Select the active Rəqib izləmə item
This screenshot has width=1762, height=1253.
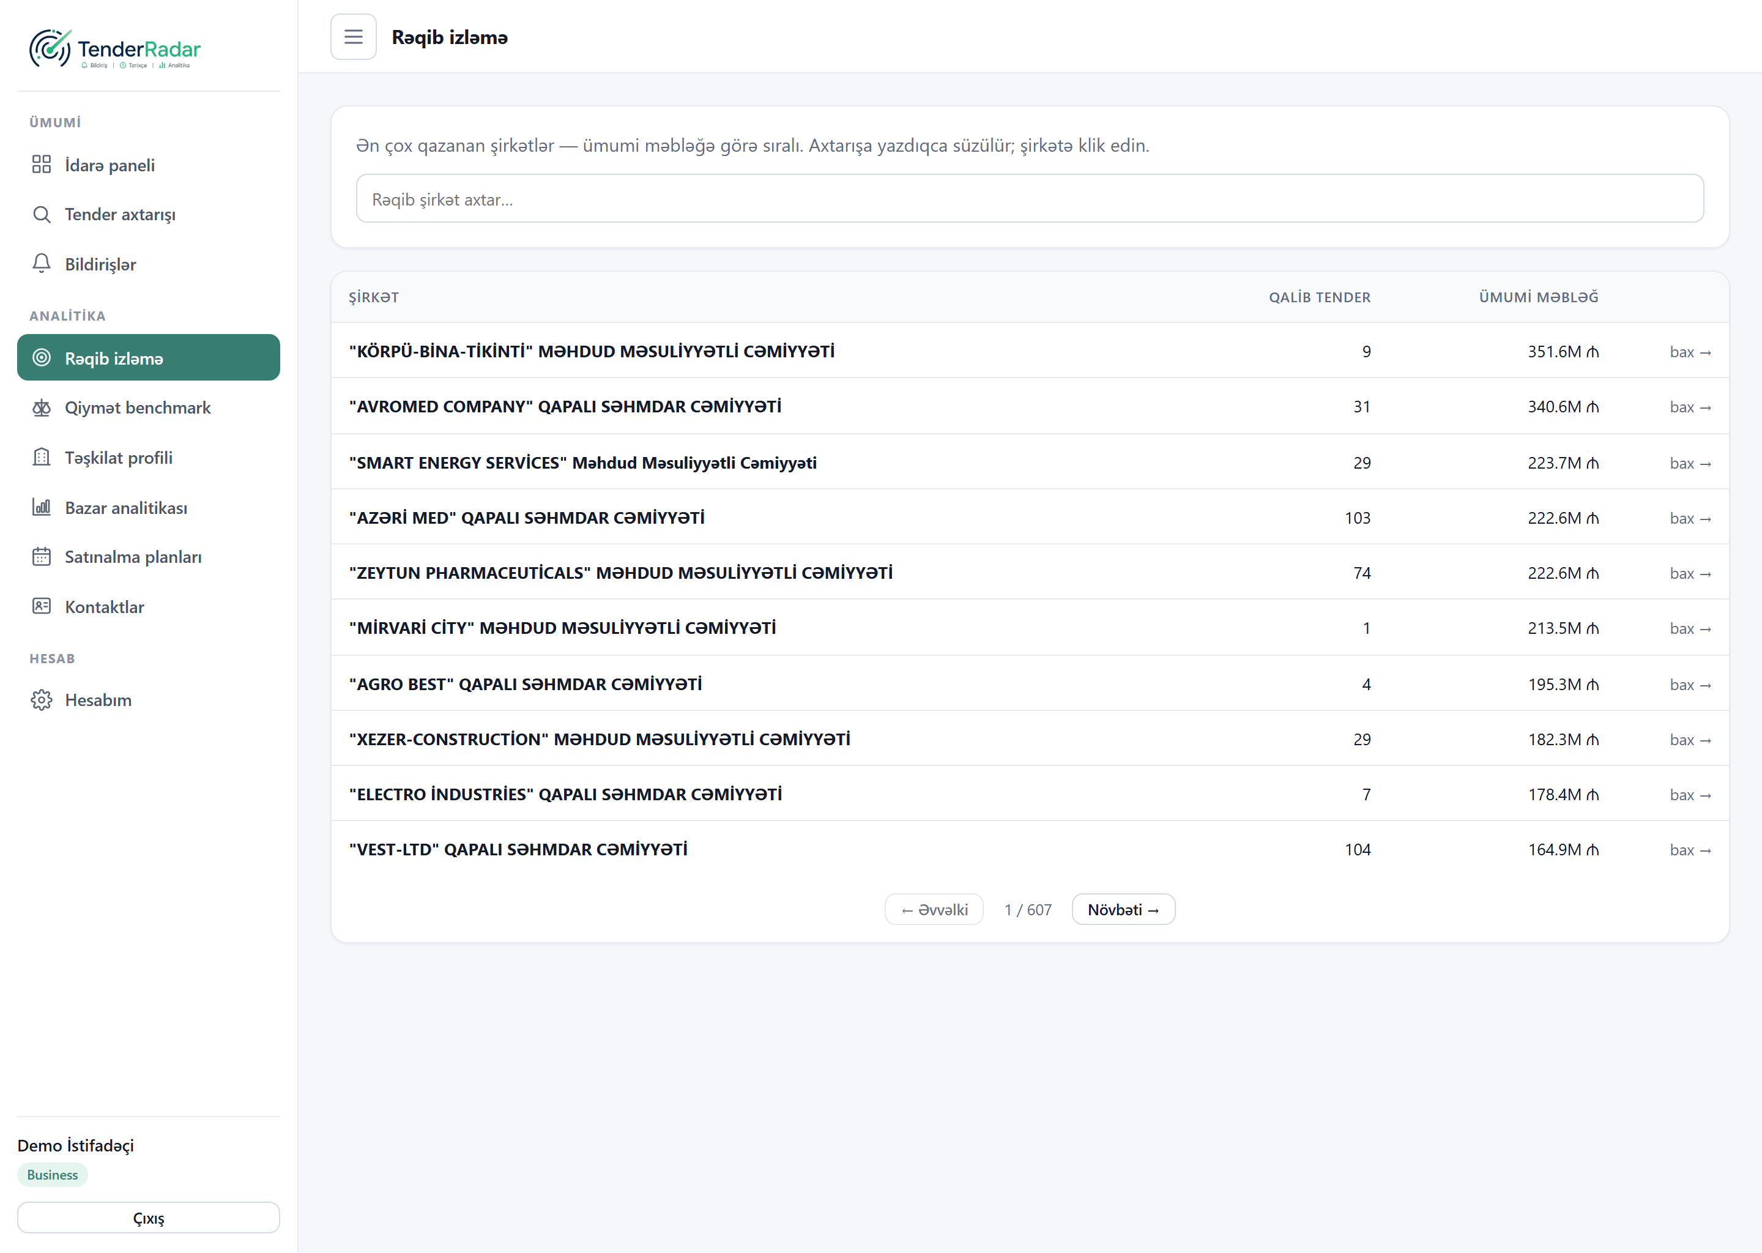point(148,357)
